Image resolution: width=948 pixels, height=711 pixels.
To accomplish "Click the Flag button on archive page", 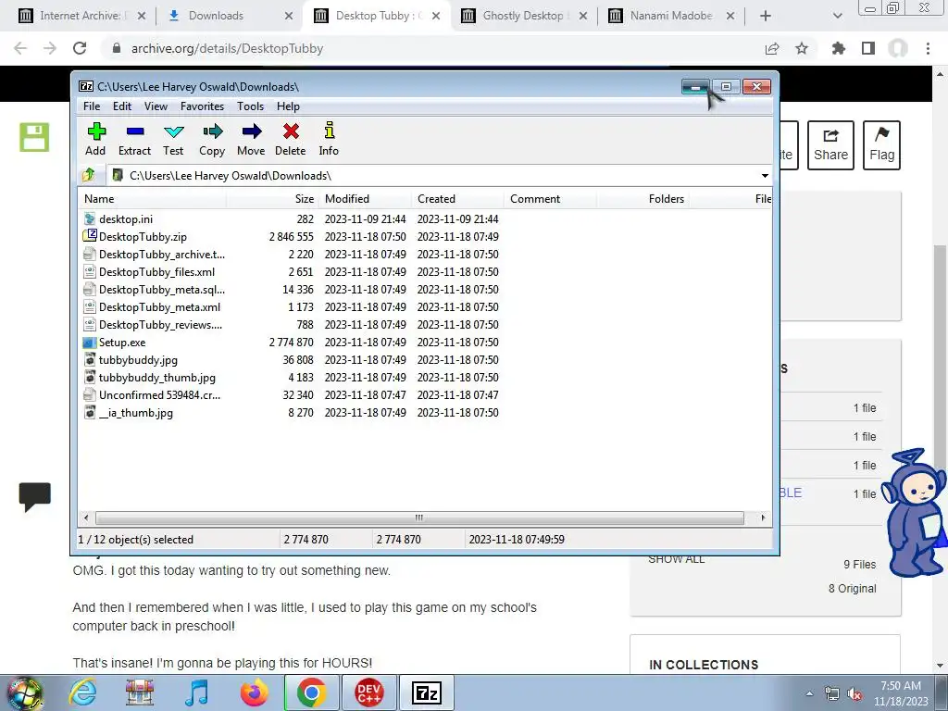I will click(x=881, y=145).
